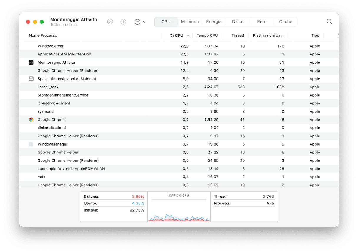Click the Google Chrome logo icon
The height and width of the screenshot is (252, 358).
[x=31, y=120]
